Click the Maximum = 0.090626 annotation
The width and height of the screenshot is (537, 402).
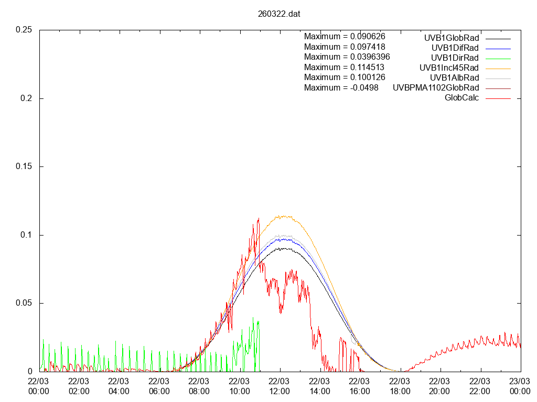(345, 37)
